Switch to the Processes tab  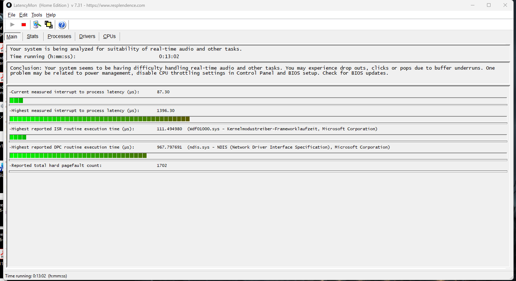59,36
